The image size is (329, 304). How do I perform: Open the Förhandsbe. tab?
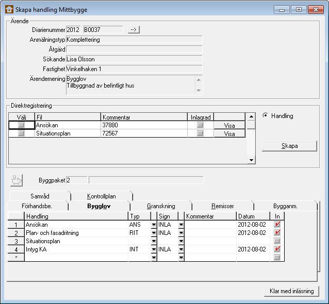[37, 206]
